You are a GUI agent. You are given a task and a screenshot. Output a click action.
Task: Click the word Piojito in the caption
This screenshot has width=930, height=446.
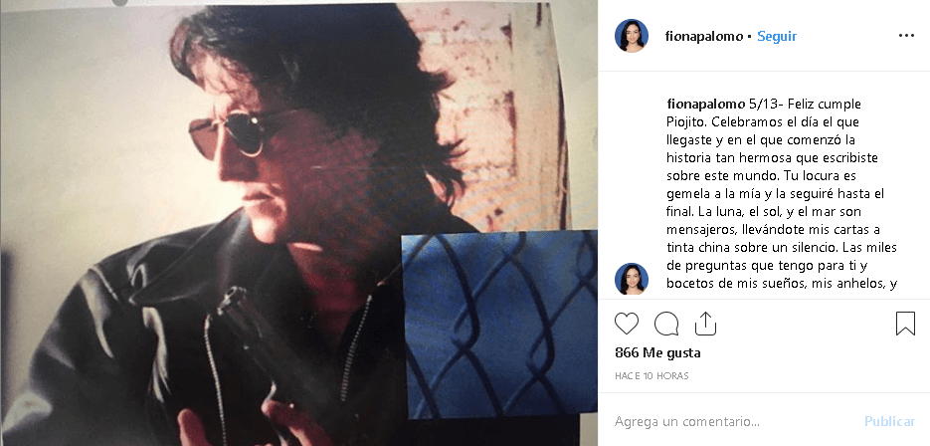coord(685,121)
